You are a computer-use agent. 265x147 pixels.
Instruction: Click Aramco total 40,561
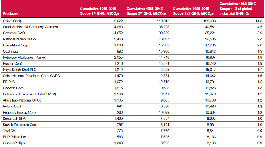[x=210, y=27]
